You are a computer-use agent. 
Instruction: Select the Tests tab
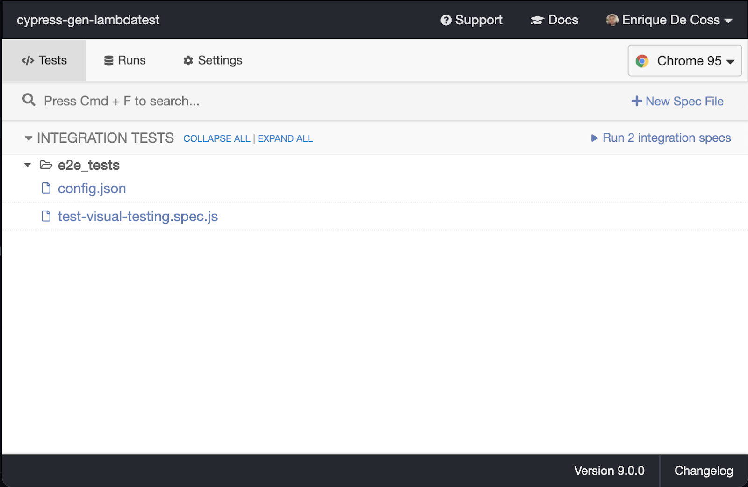(x=44, y=60)
